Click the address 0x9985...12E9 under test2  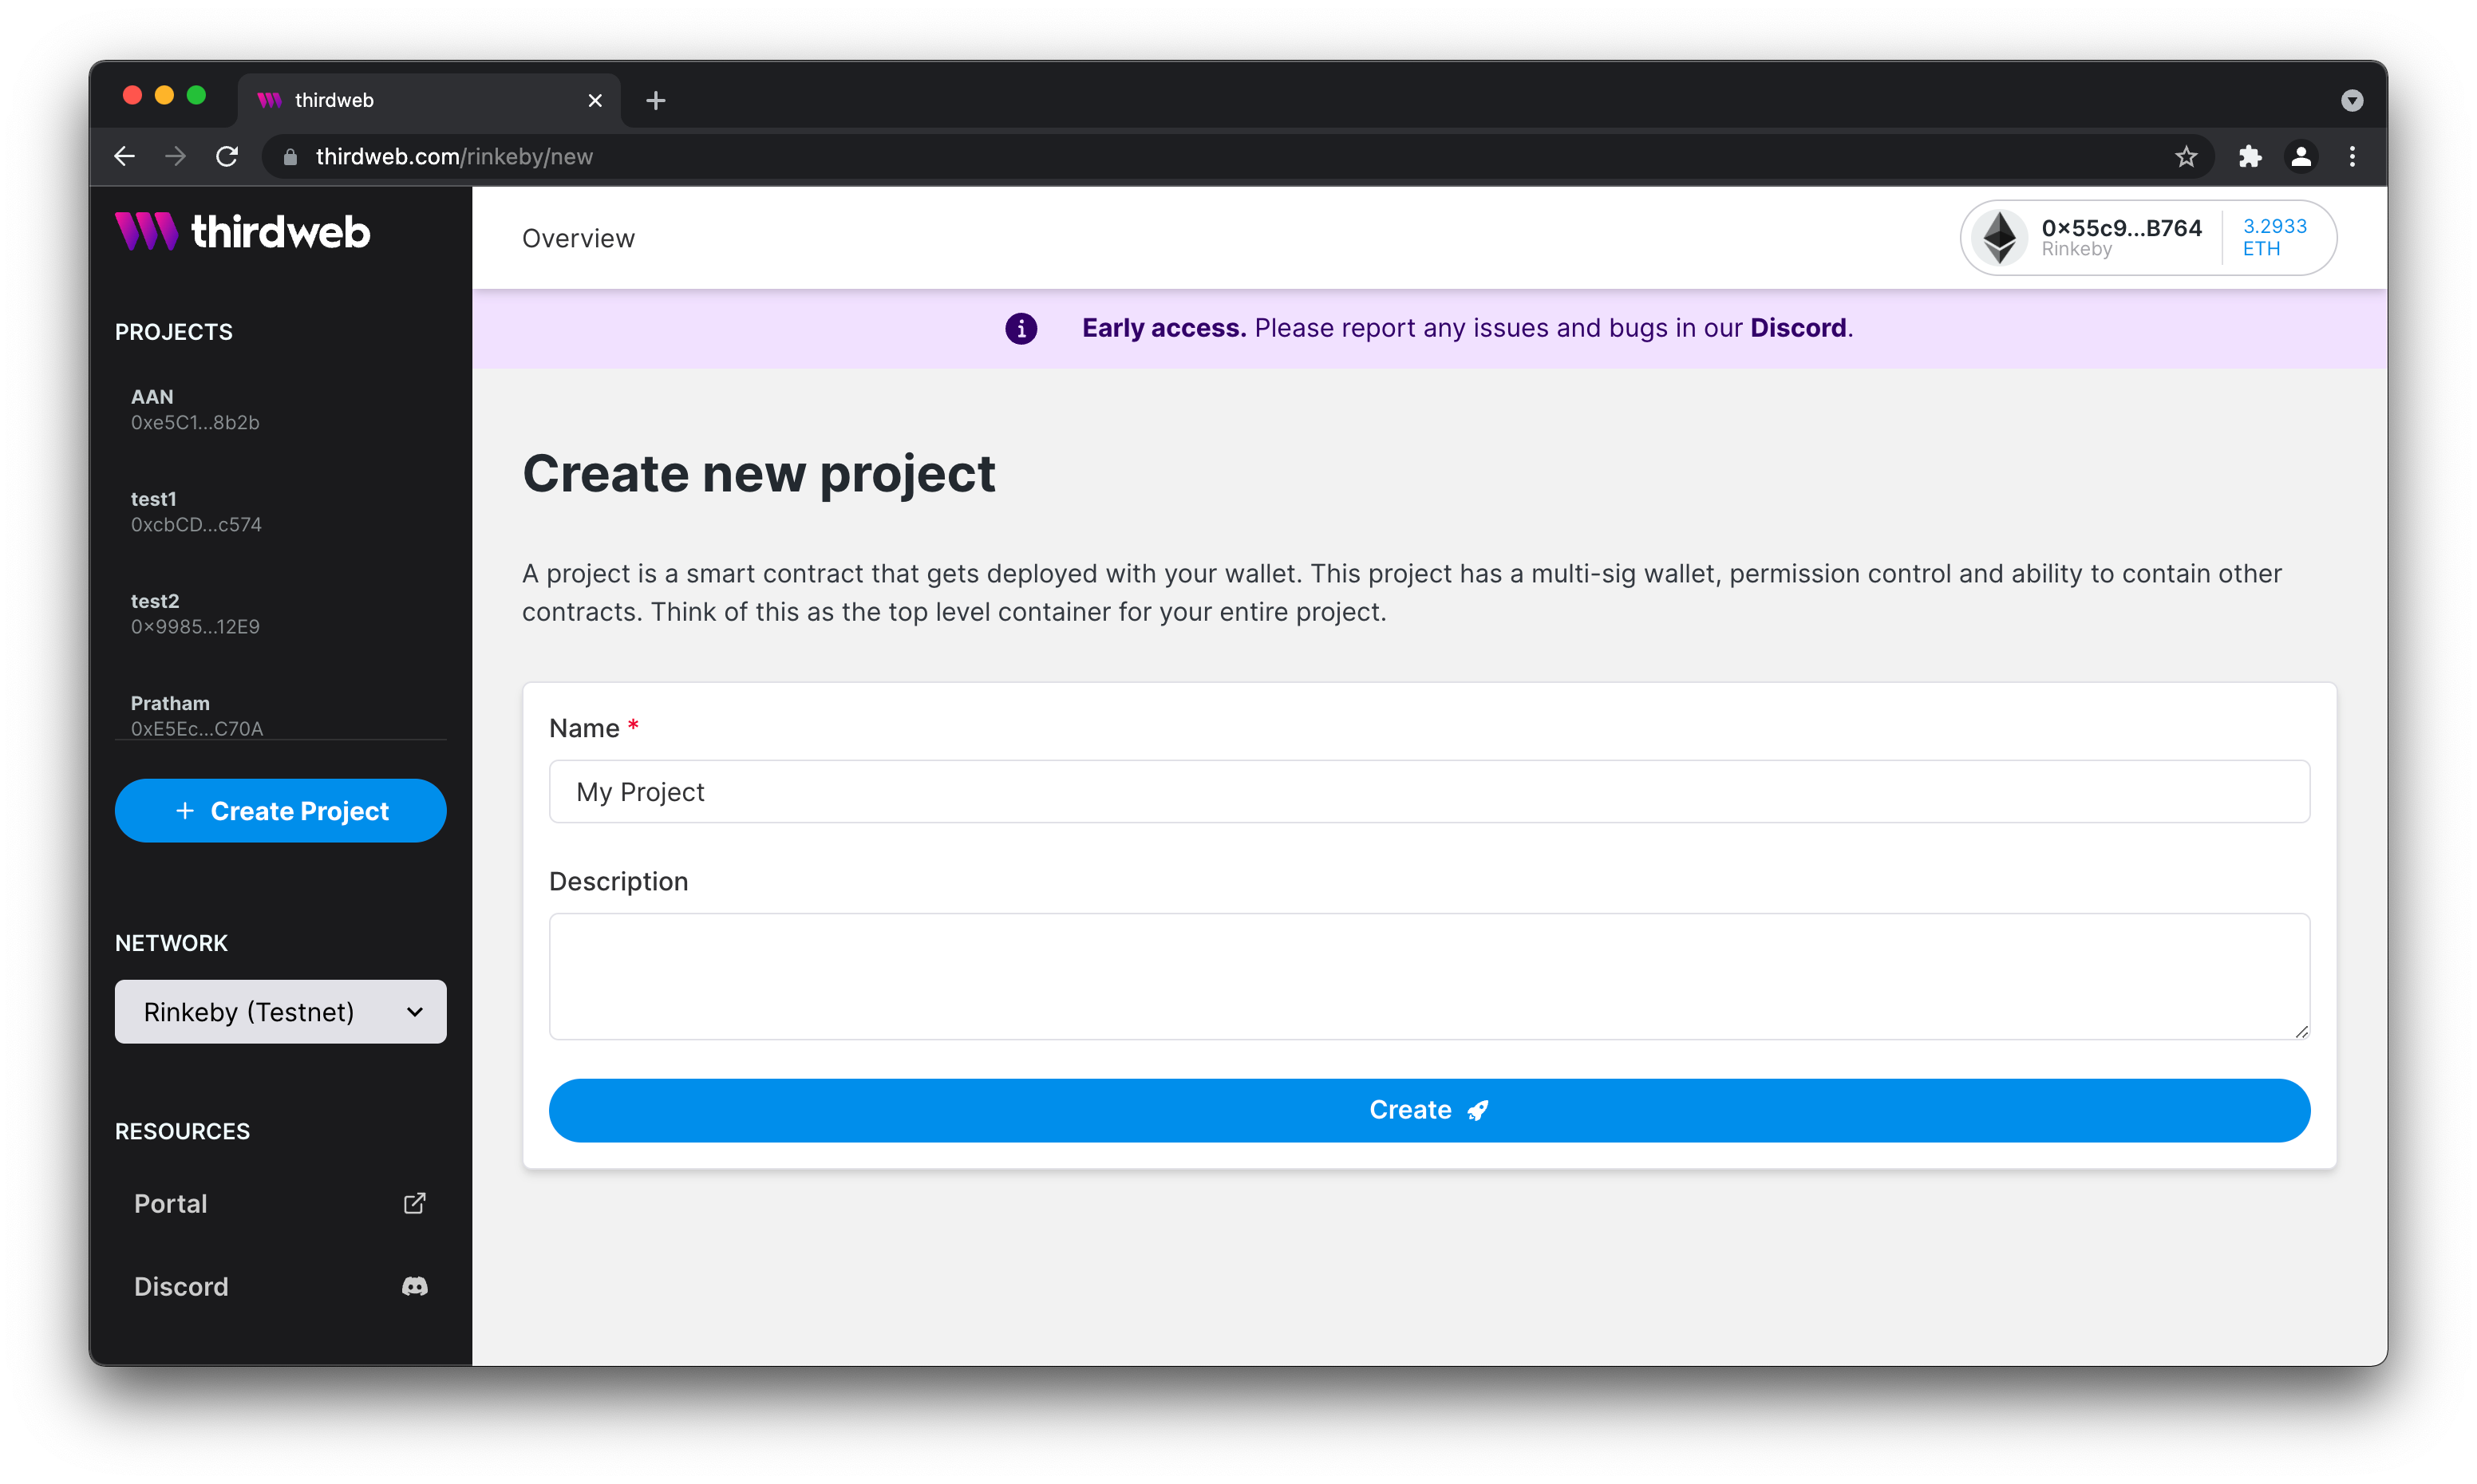coord(195,627)
